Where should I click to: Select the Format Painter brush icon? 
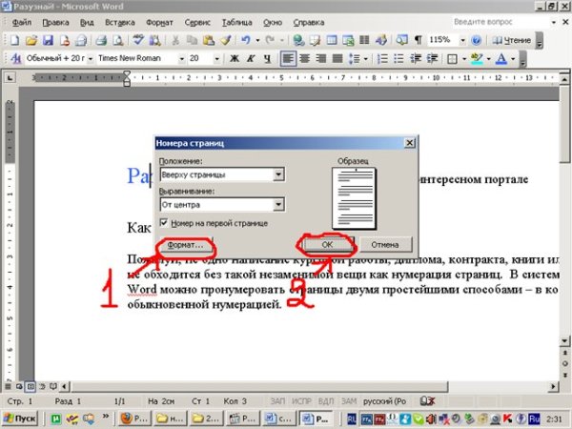pyautogui.click(x=225, y=40)
